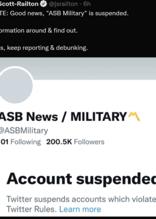156x219 pixels.
Task: Open the Scott-Railton author name
Action: 19,4
